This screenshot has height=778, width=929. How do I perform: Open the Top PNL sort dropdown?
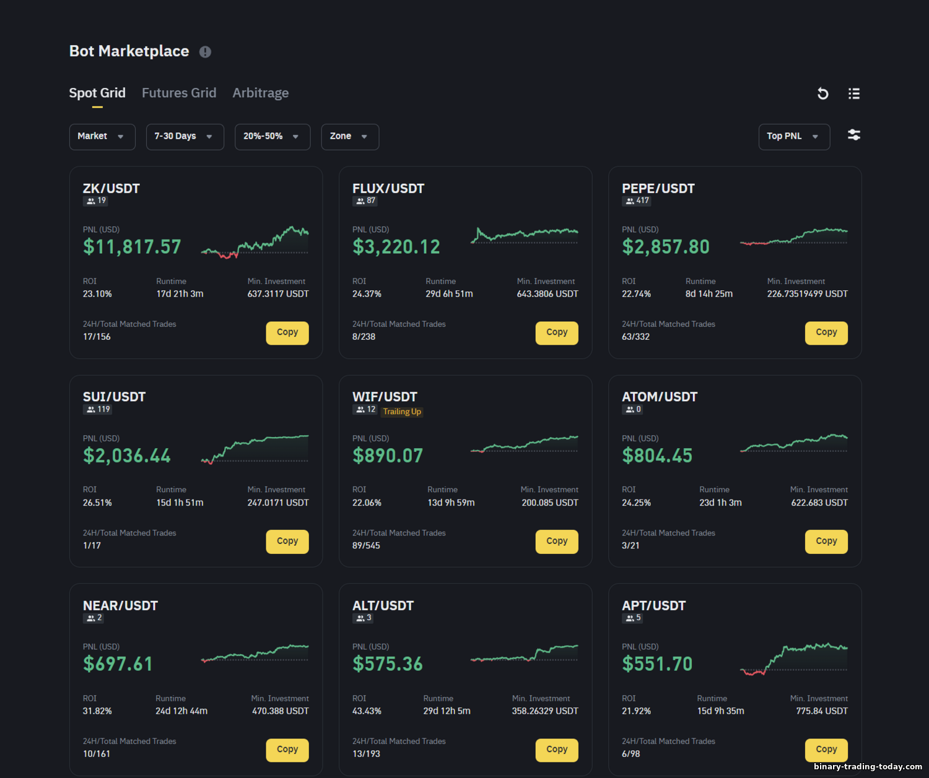(x=794, y=137)
